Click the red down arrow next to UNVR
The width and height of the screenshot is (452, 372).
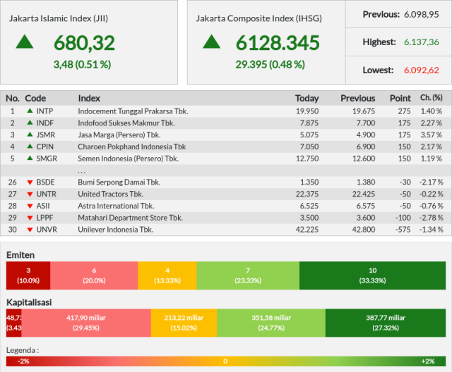coord(30,230)
